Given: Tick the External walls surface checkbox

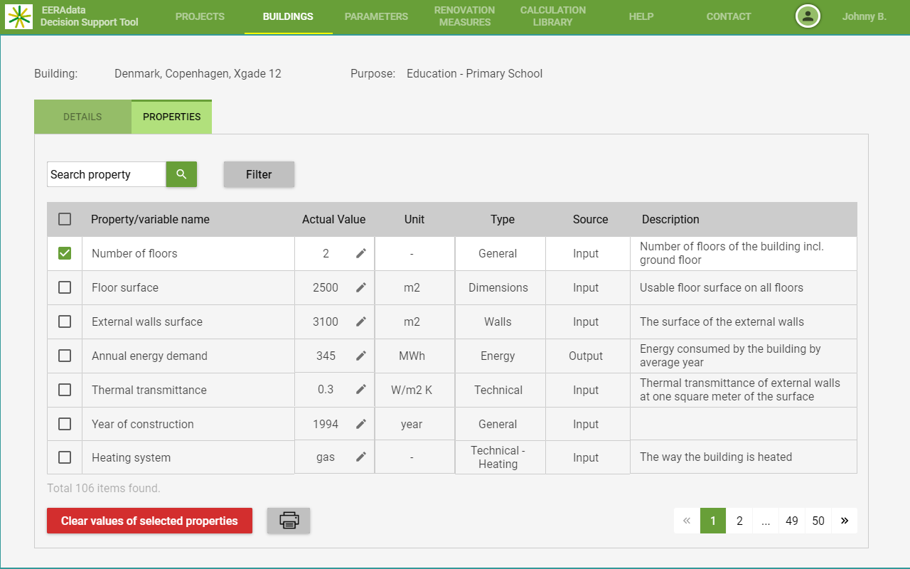Looking at the screenshot, I should (65, 321).
